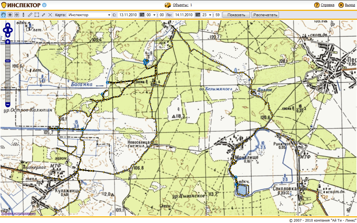Open the start hour dropdown showing 00

point(151,15)
